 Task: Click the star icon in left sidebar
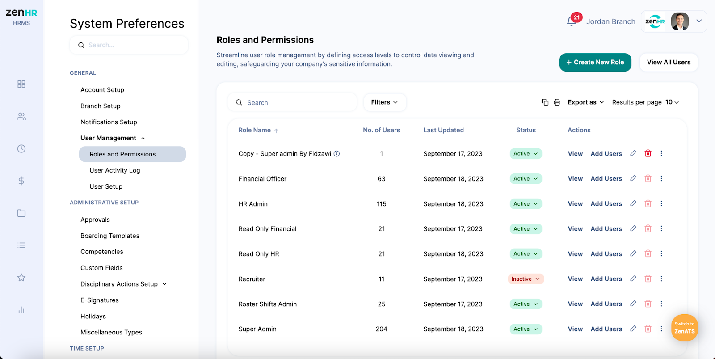(x=21, y=278)
